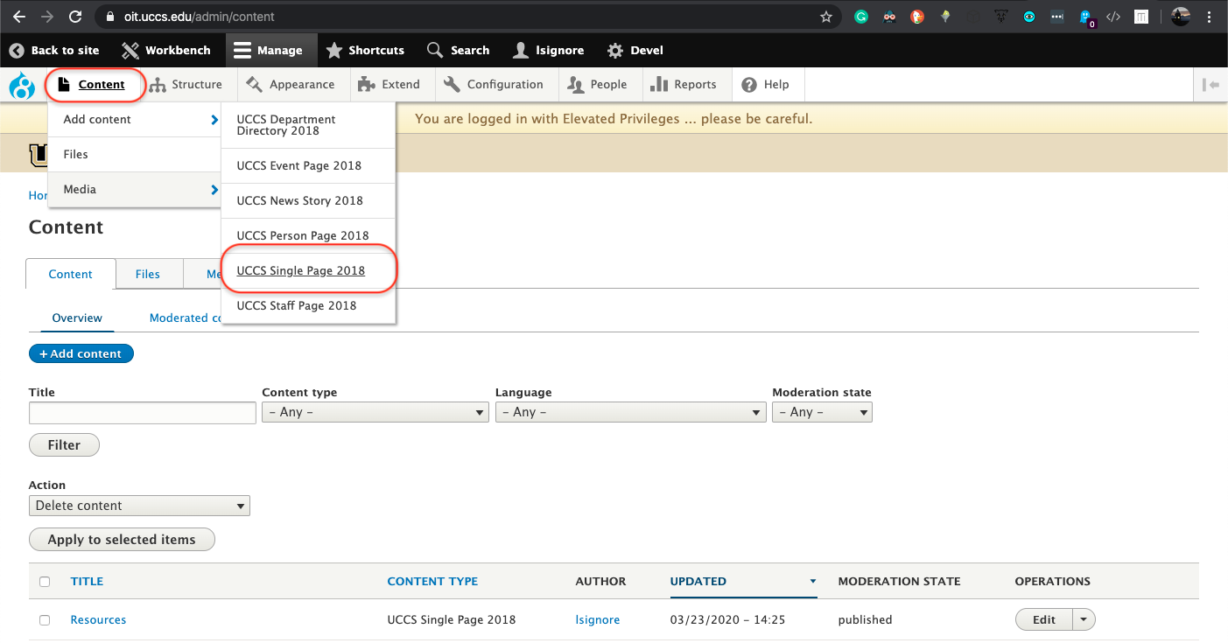Open the lsignore author link
Screen dimensions: 1228x643
[598, 620]
